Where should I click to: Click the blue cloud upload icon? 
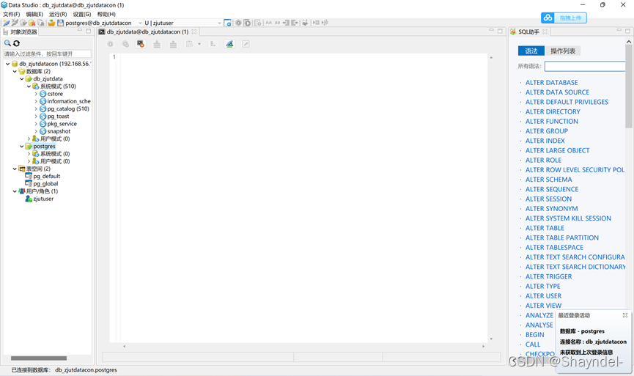tap(548, 18)
